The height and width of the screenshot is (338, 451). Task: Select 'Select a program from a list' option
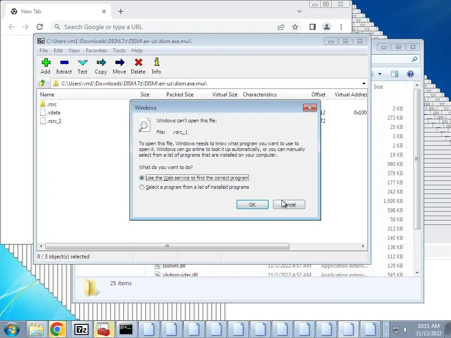(141, 187)
